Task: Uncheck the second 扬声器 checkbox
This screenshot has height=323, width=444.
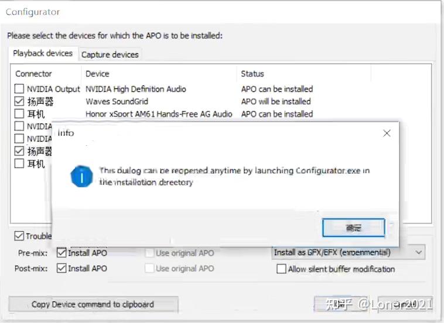Action: [20, 151]
